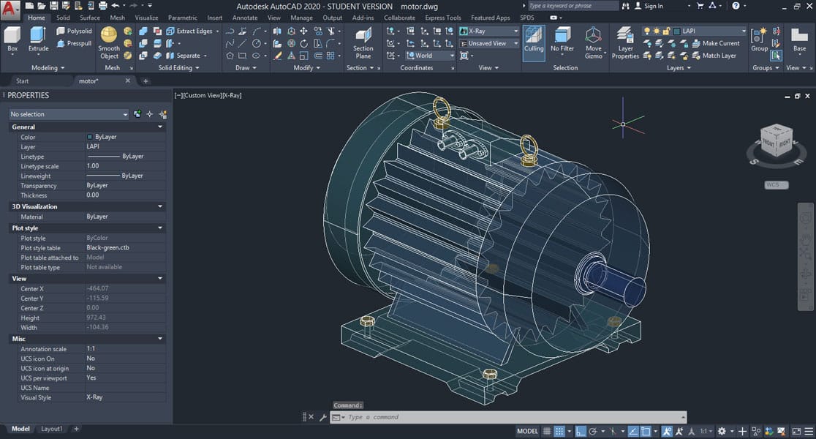Collapse the Plot style section

160,228
